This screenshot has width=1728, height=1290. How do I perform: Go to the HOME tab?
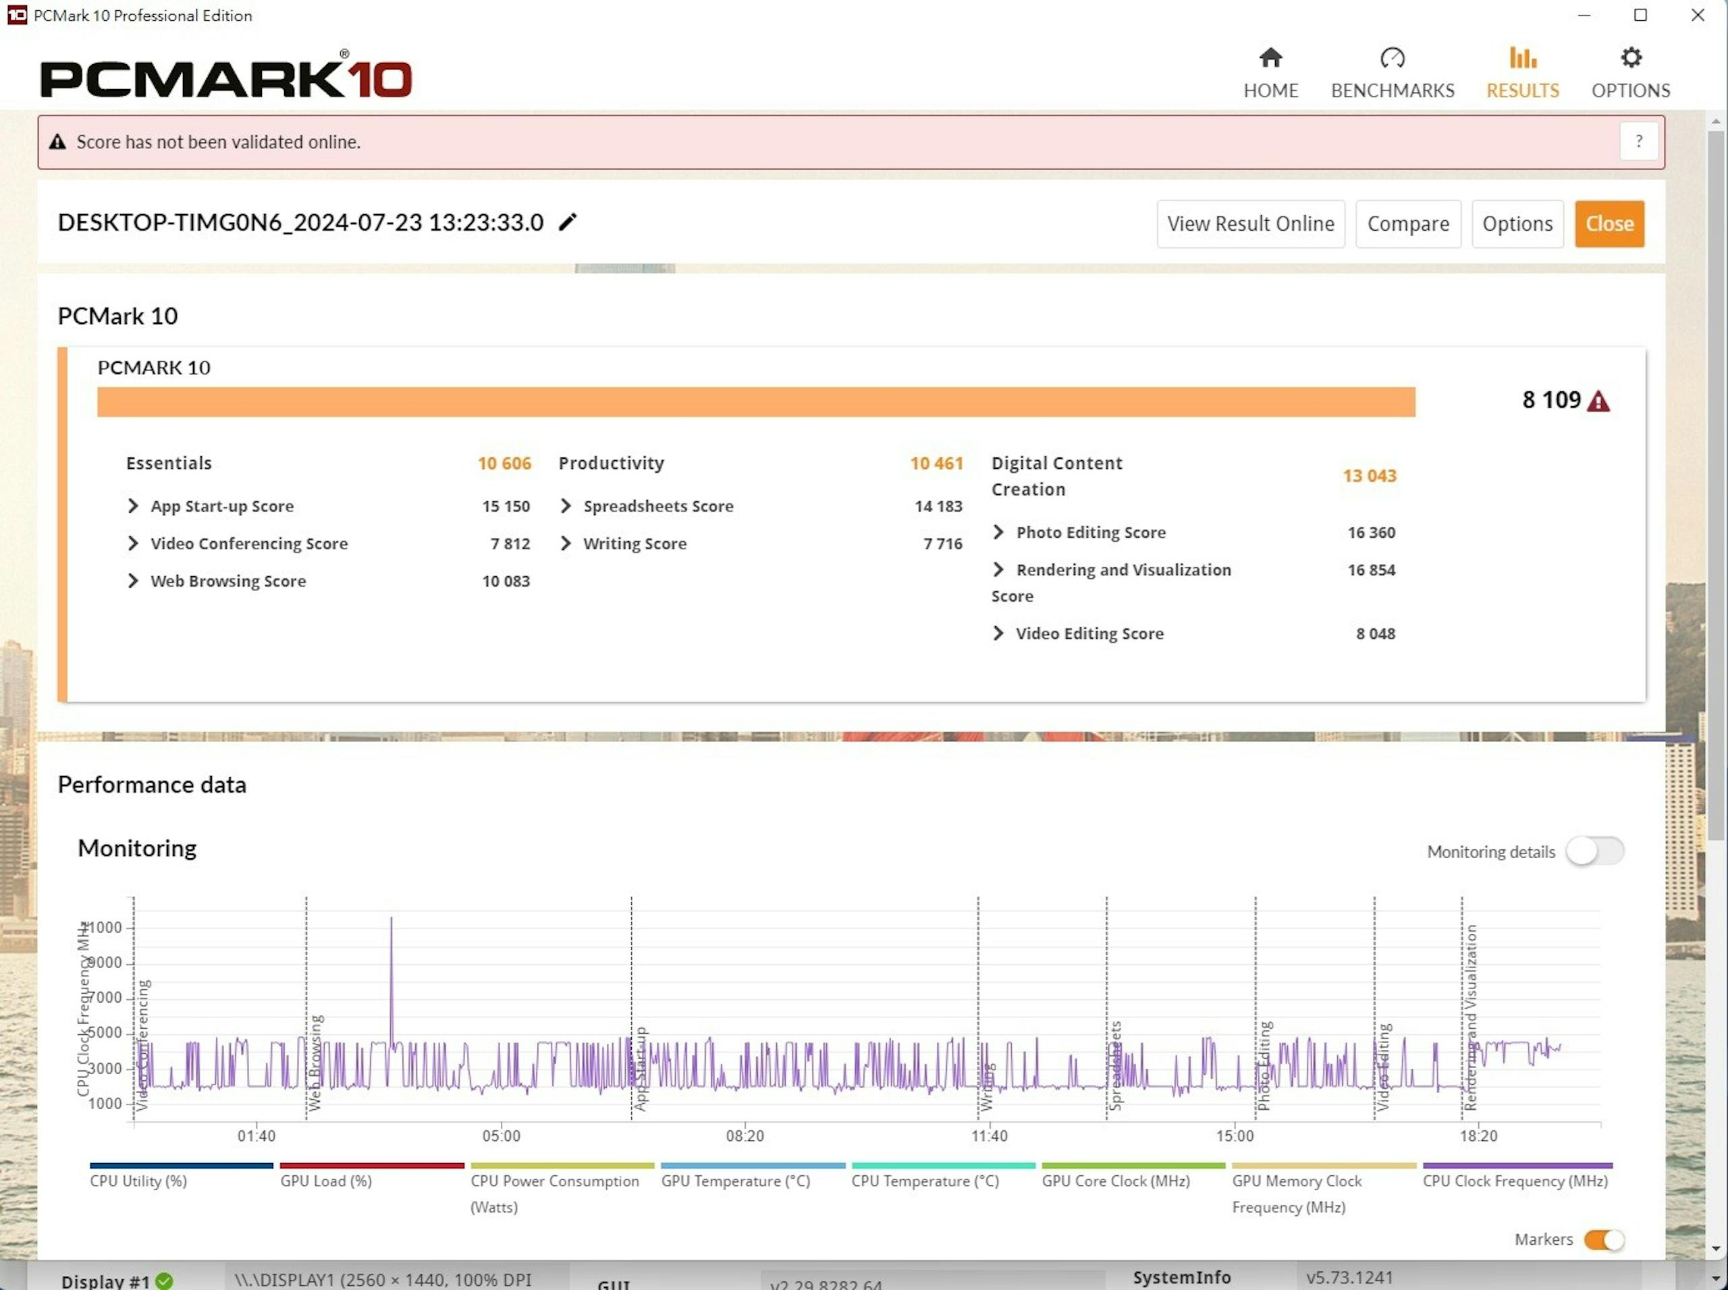pos(1270,74)
